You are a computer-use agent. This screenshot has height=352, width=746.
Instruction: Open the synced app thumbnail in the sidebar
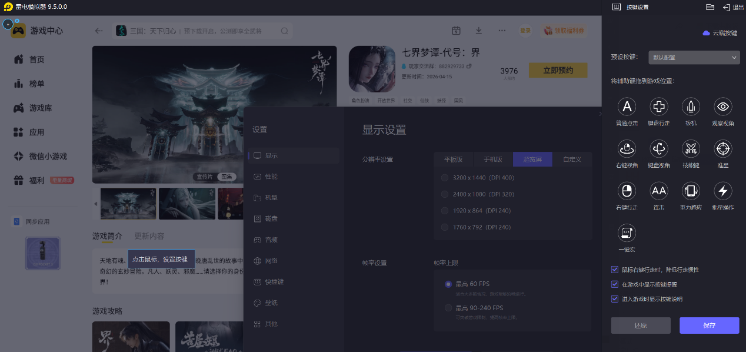[x=42, y=253]
